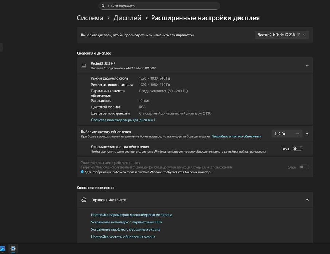Click the globe icon next to Справка в Интернете
Viewport: 330px width, 254px height.
[84, 200]
